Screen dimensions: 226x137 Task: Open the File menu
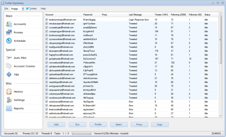(6, 9)
